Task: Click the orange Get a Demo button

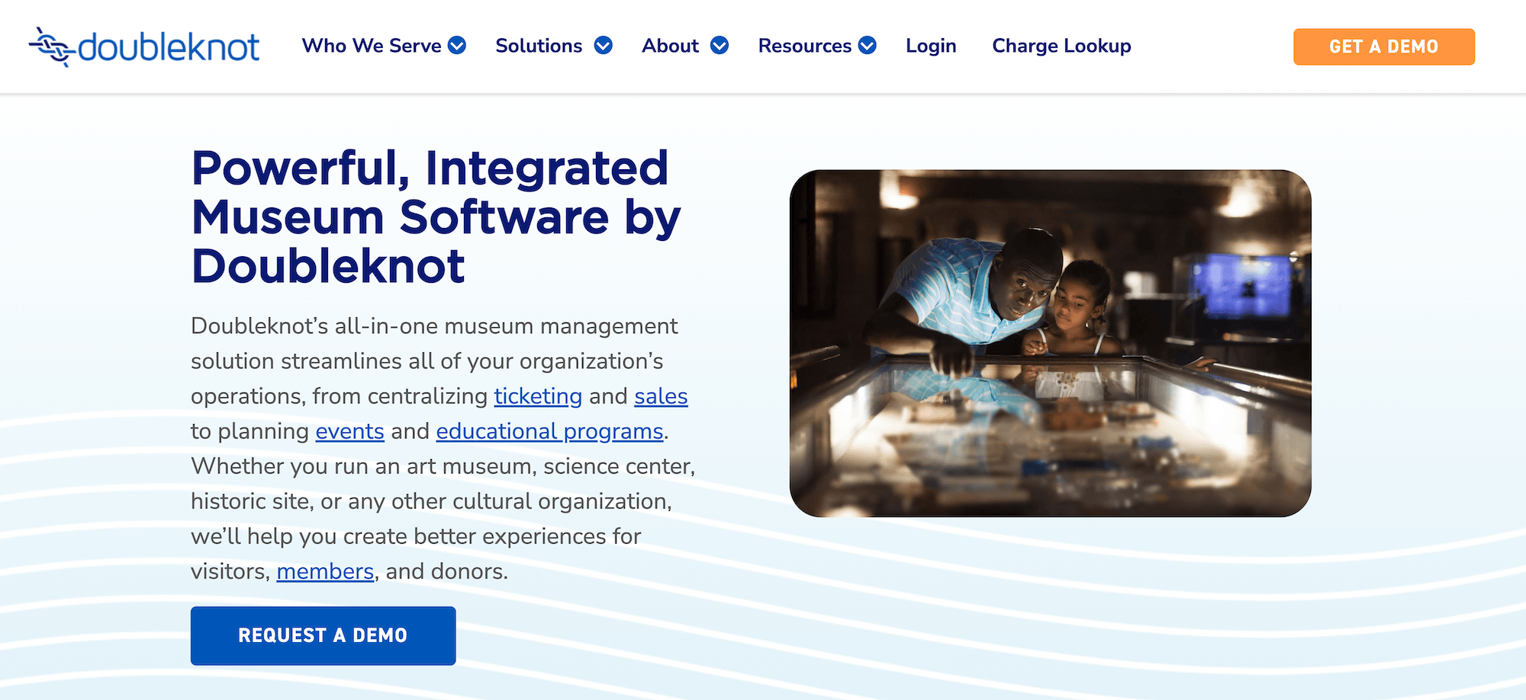Action: pyautogui.click(x=1384, y=47)
